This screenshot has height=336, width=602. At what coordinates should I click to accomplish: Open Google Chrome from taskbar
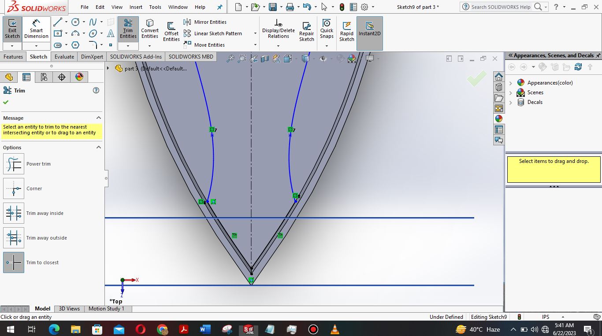coord(162,329)
